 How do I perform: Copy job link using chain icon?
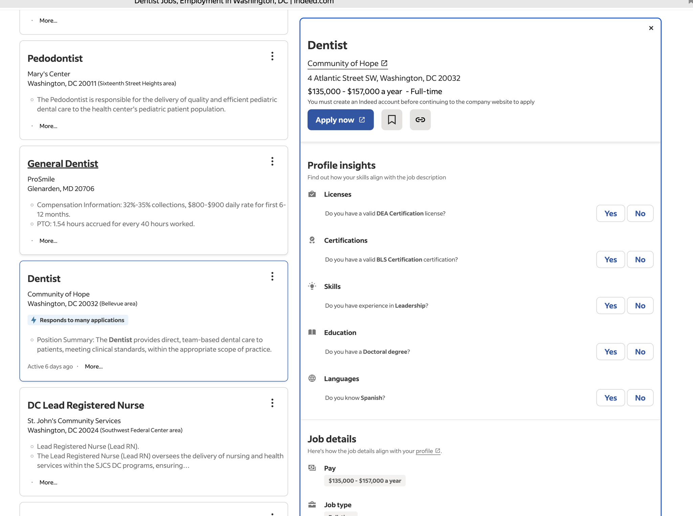420,120
